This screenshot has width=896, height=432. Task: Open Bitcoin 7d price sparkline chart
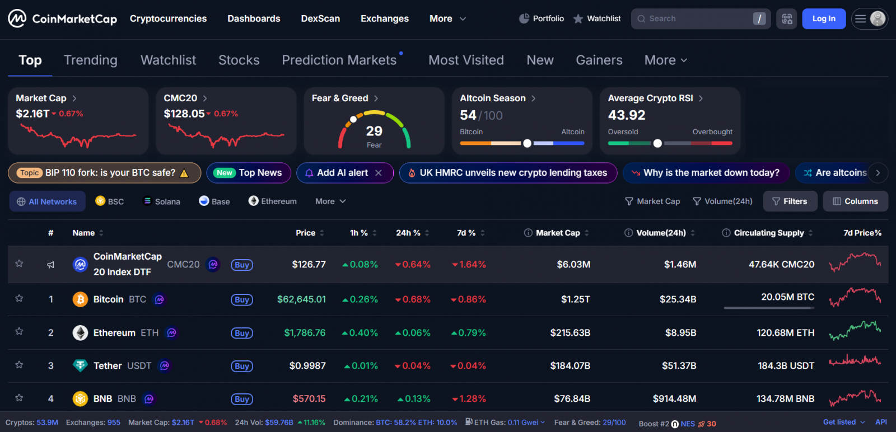point(855,297)
